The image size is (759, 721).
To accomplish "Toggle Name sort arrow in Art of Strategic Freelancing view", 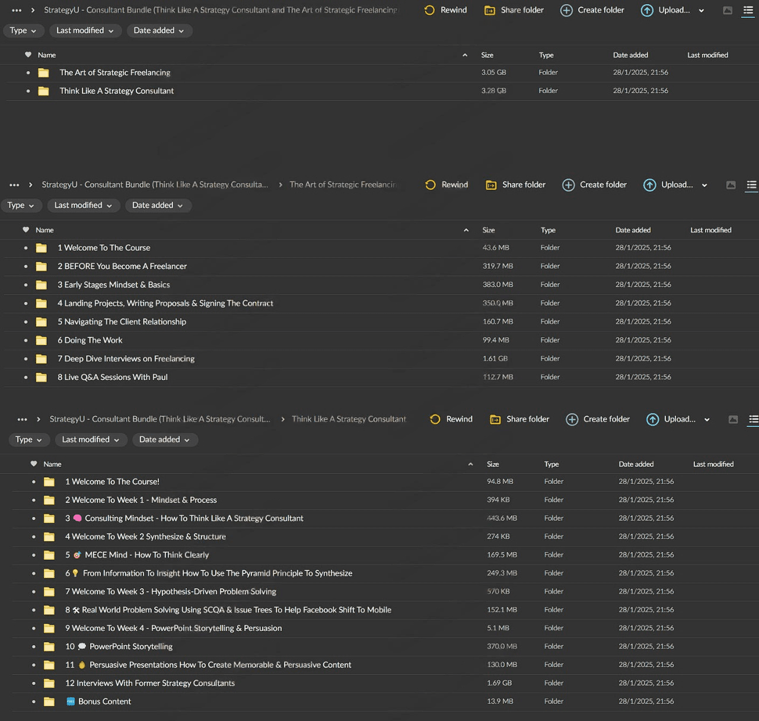I will 466,230.
